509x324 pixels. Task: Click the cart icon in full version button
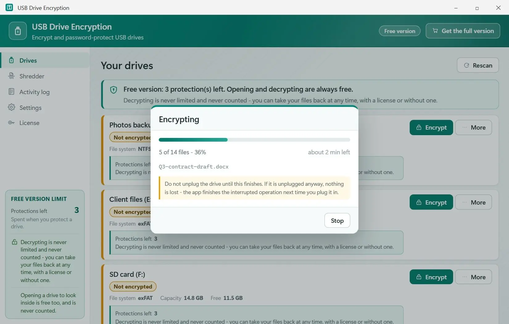click(x=435, y=31)
